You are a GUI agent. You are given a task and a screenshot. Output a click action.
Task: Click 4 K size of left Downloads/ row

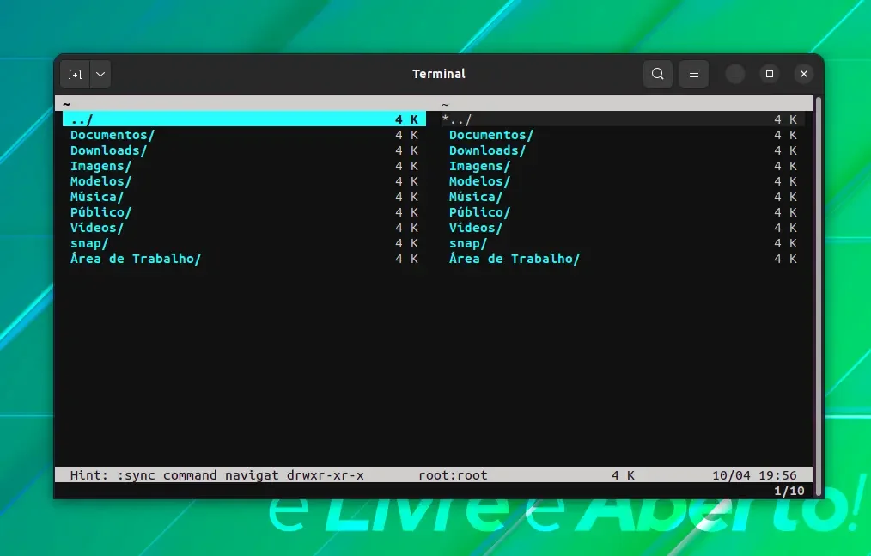pyautogui.click(x=406, y=150)
